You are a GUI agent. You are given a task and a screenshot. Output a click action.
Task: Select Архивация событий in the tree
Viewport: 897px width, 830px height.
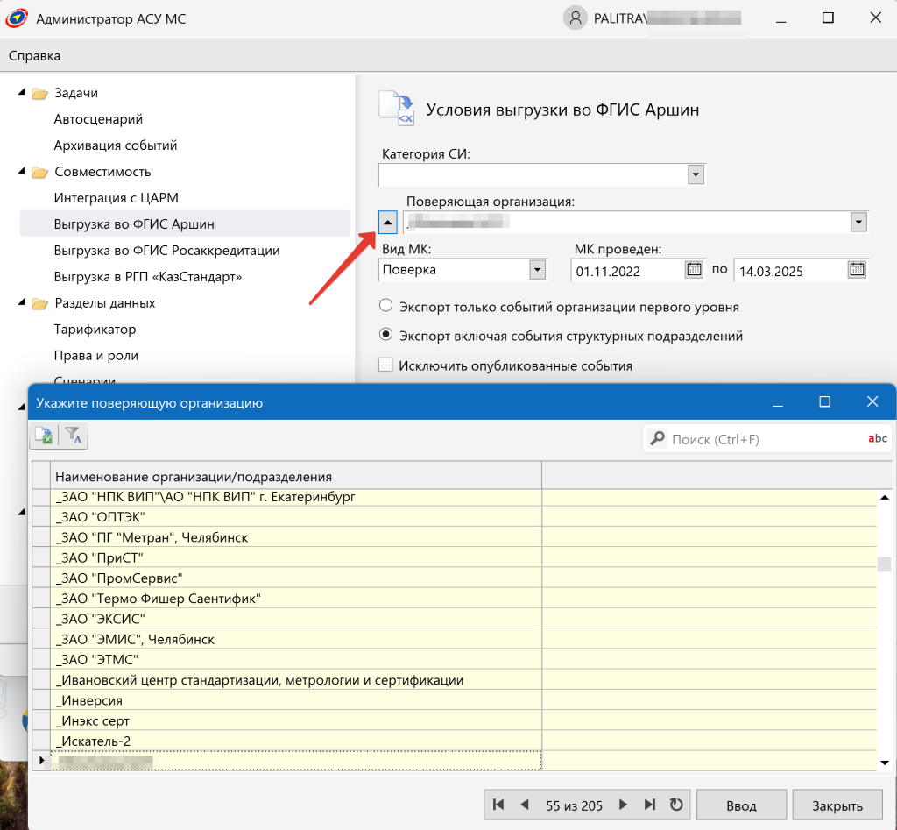[x=116, y=145]
